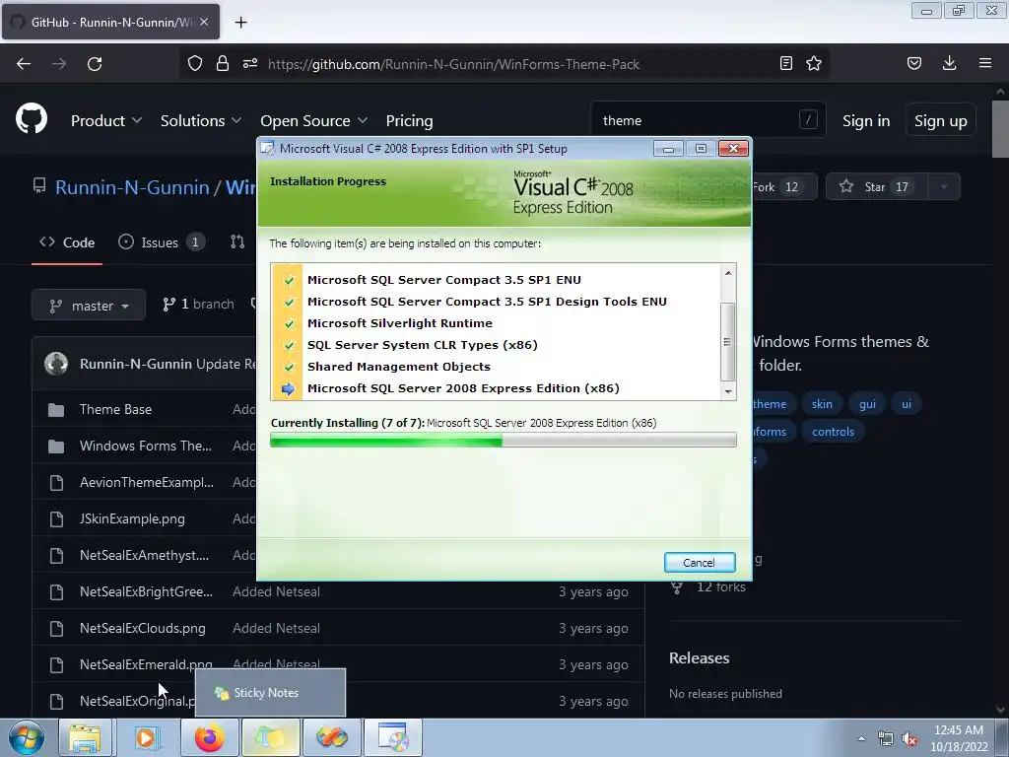
Task: Click the Sign up button
Action: pos(940,120)
